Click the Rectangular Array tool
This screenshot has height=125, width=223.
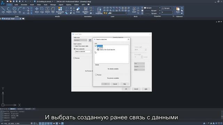(60, 10)
